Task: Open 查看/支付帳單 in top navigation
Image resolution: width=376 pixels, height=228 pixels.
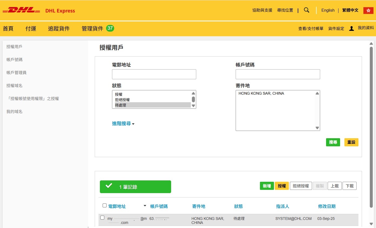Action: [x=311, y=28]
